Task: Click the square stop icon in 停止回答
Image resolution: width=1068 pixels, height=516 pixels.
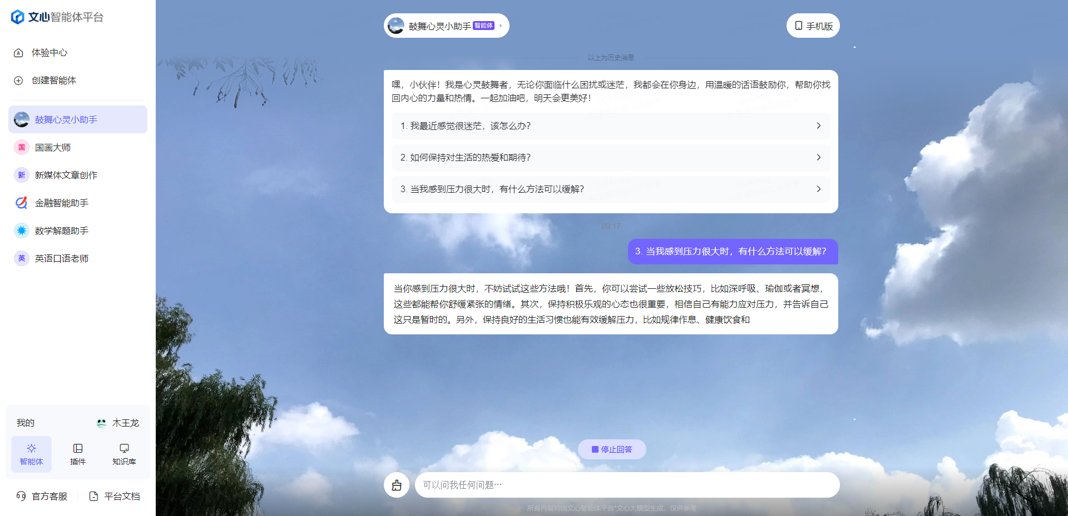Action: 595,449
